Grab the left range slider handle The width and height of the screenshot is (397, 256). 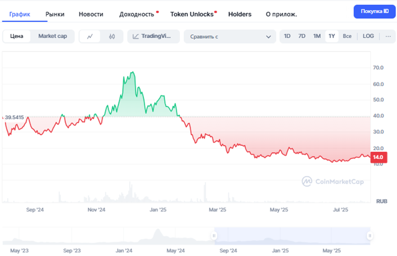(214, 236)
